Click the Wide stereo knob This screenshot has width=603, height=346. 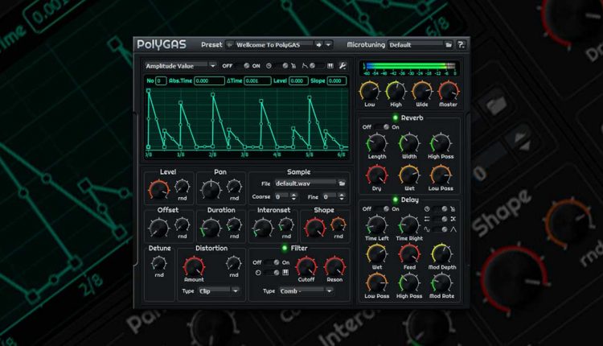(422, 91)
